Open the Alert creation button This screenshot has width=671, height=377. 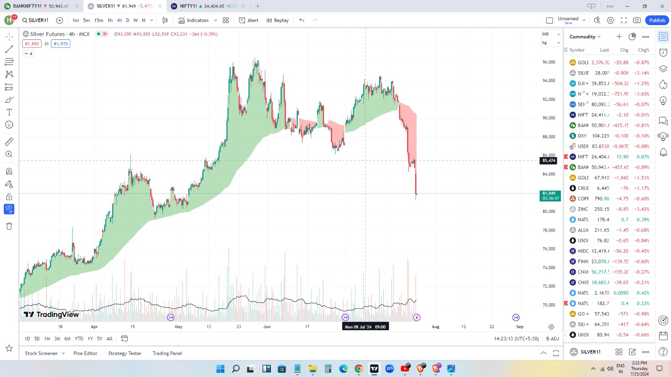tap(249, 20)
